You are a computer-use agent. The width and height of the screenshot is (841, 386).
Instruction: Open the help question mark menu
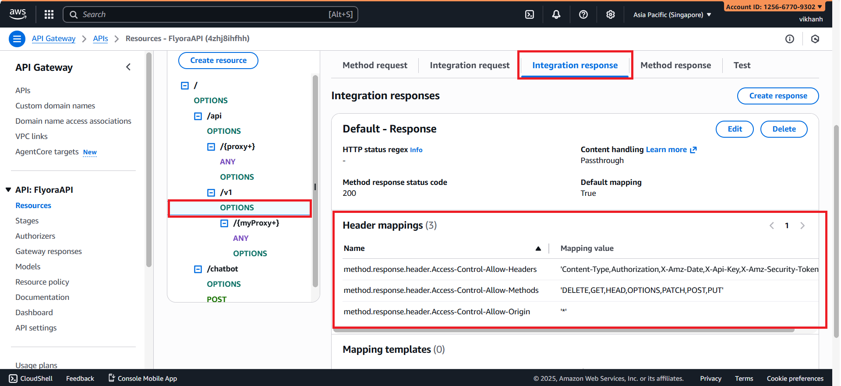pos(583,14)
